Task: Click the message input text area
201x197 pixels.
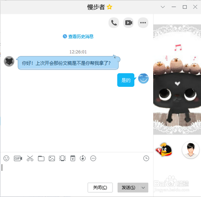Action: tap(77, 172)
